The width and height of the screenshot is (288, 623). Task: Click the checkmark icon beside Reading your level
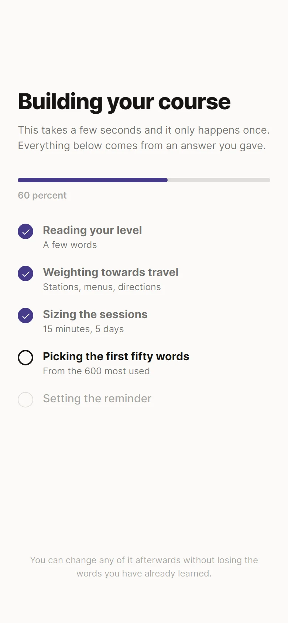(25, 231)
